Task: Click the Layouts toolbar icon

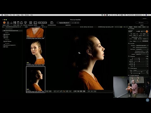Action: (35, 23)
